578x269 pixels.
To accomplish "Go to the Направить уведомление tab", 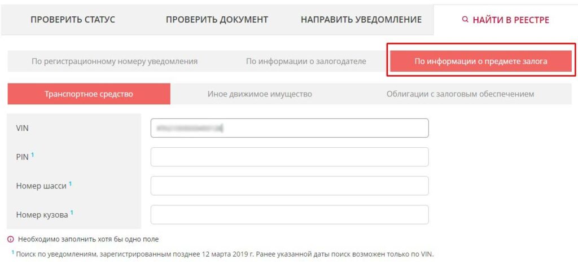I will coord(361,20).
